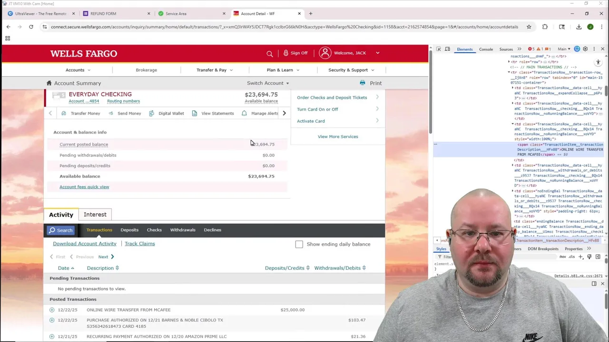Viewport: 609px width, 342px height.
Task: Expand the AMAZON PRIME recurring payment row
Action: 52,336
